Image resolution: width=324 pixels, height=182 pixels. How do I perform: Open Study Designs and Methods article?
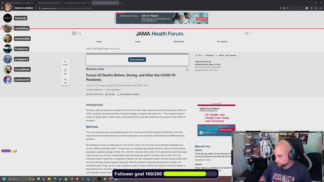[x=213, y=169]
